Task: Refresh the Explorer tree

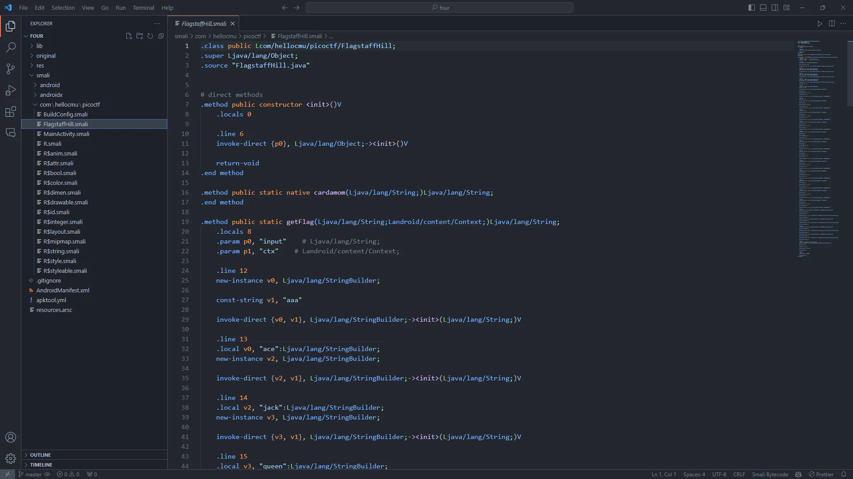Action: pos(150,36)
